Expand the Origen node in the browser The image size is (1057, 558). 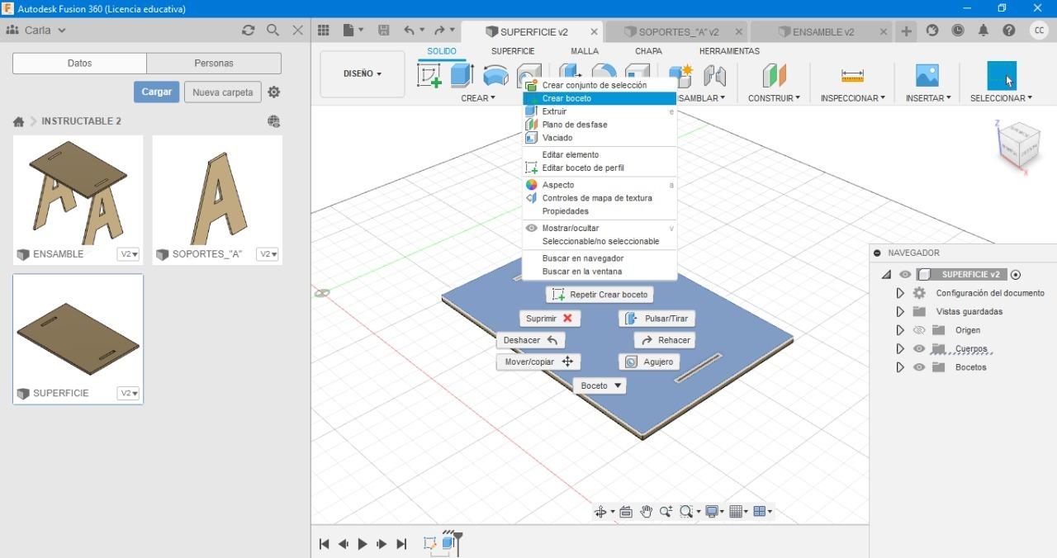(x=900, y=330)
